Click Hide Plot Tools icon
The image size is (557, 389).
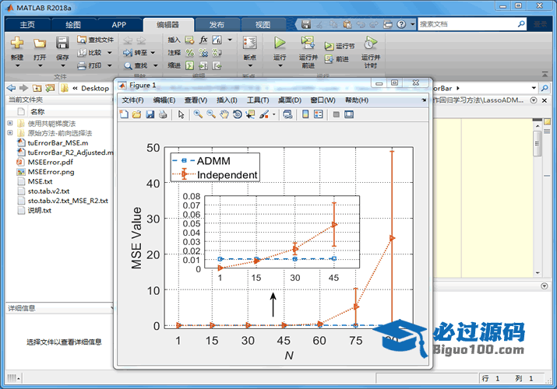(x=336, y=114)
